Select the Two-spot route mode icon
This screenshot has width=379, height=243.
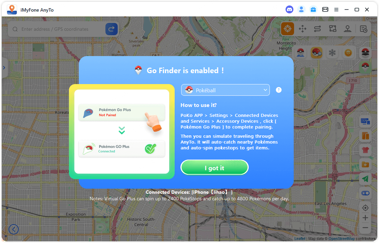tap(318, 29)
